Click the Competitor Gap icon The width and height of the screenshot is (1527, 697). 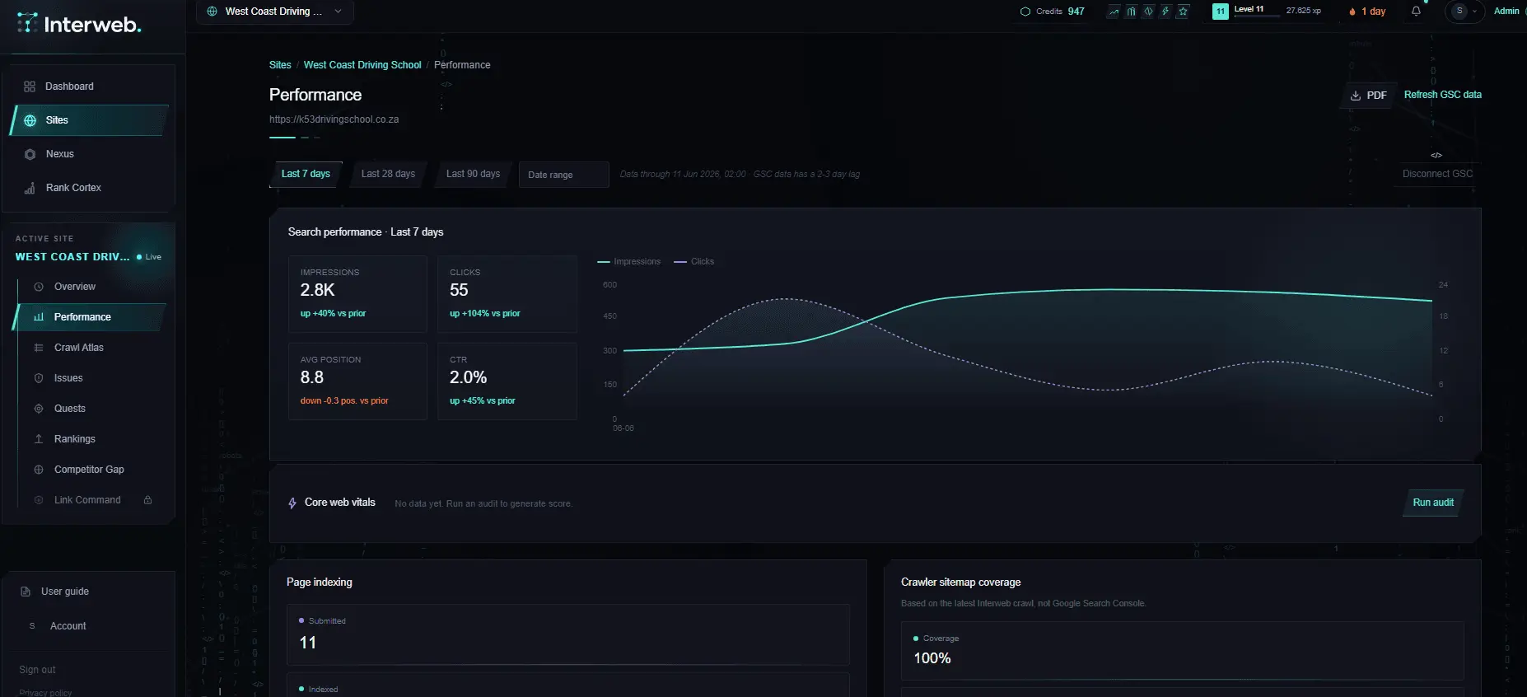point(39,470)
